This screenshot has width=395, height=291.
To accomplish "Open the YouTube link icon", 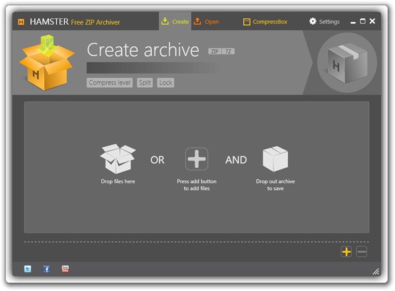I will (x=65, y=269).
